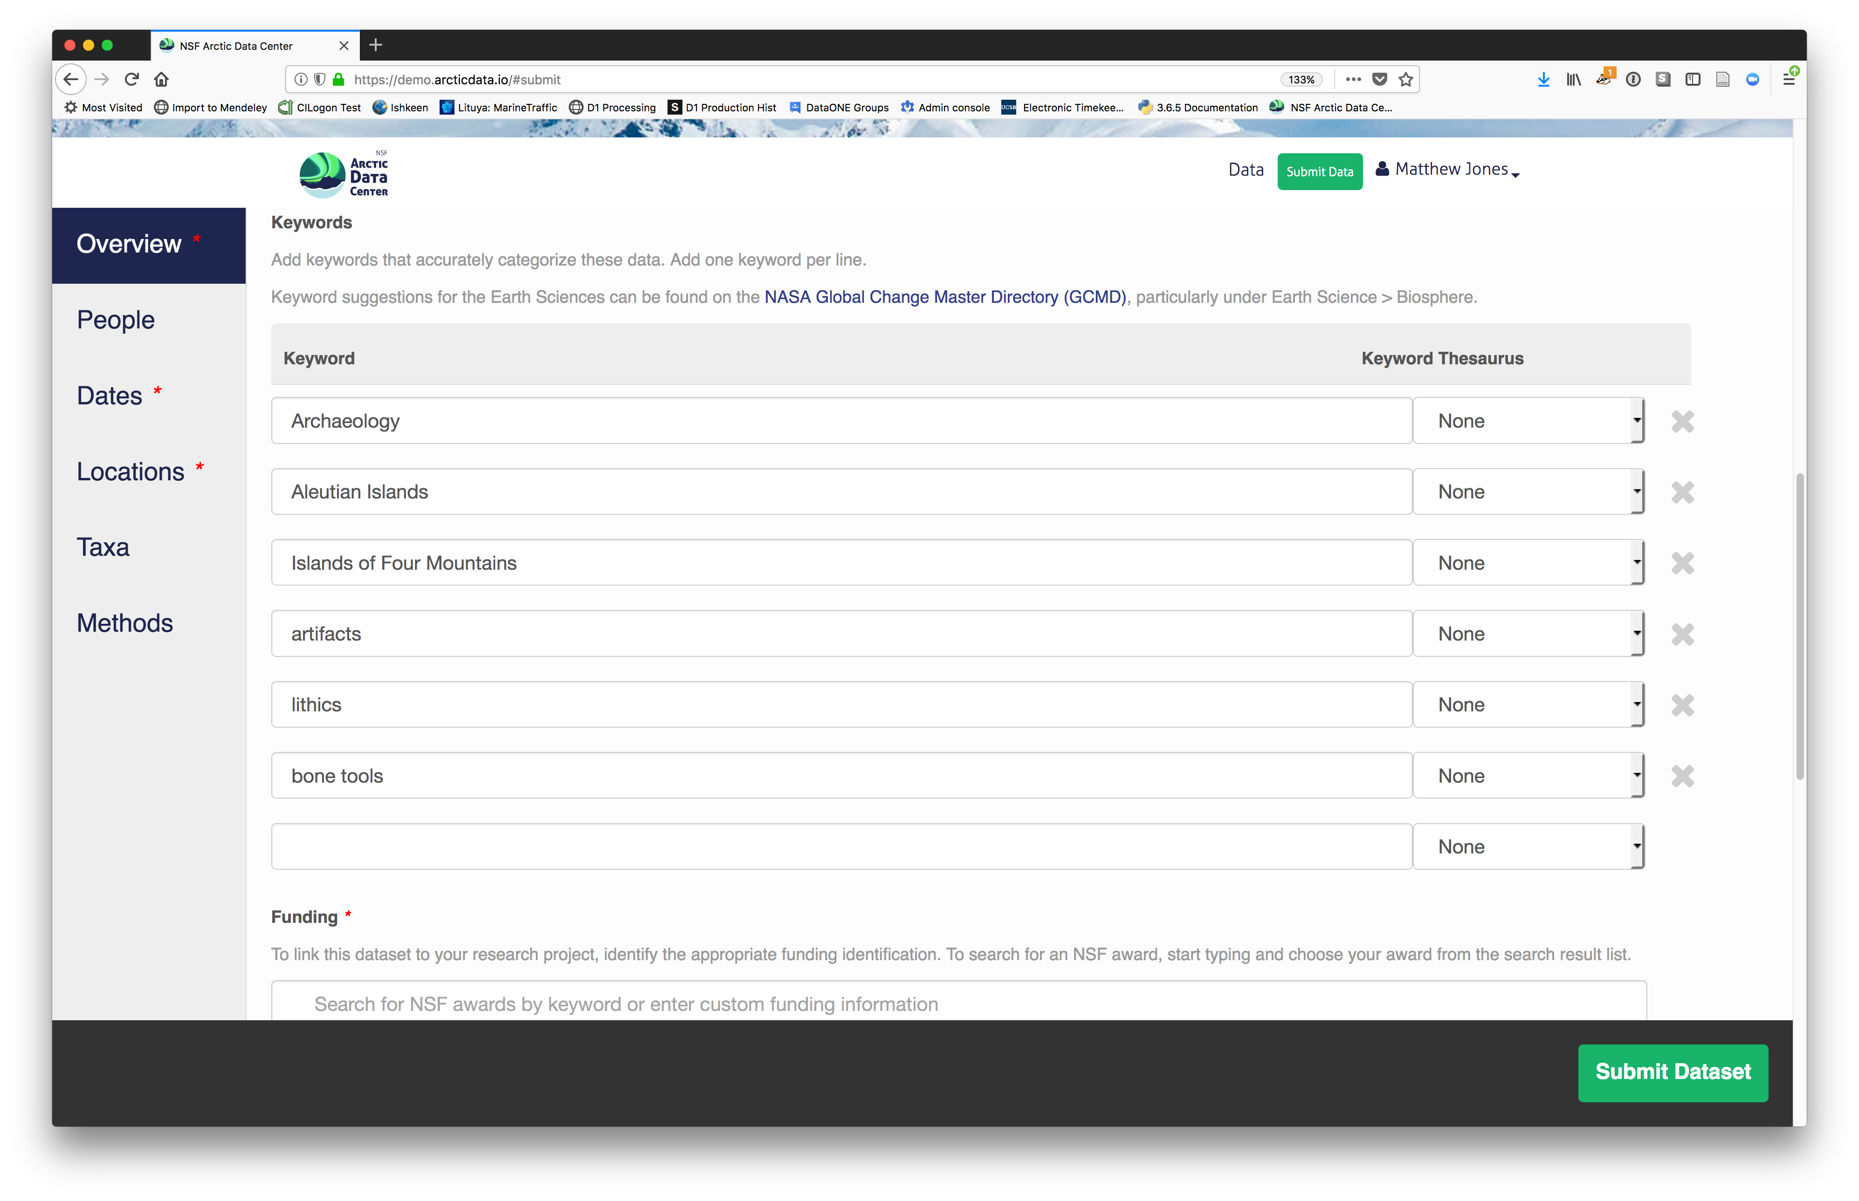Open the Library bookshelf icon
Viewport: 1859px width, 1201px height.
tap(1573, 80)
